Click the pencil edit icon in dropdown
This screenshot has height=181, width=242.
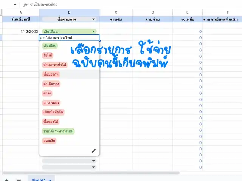(x=93, y=151)
